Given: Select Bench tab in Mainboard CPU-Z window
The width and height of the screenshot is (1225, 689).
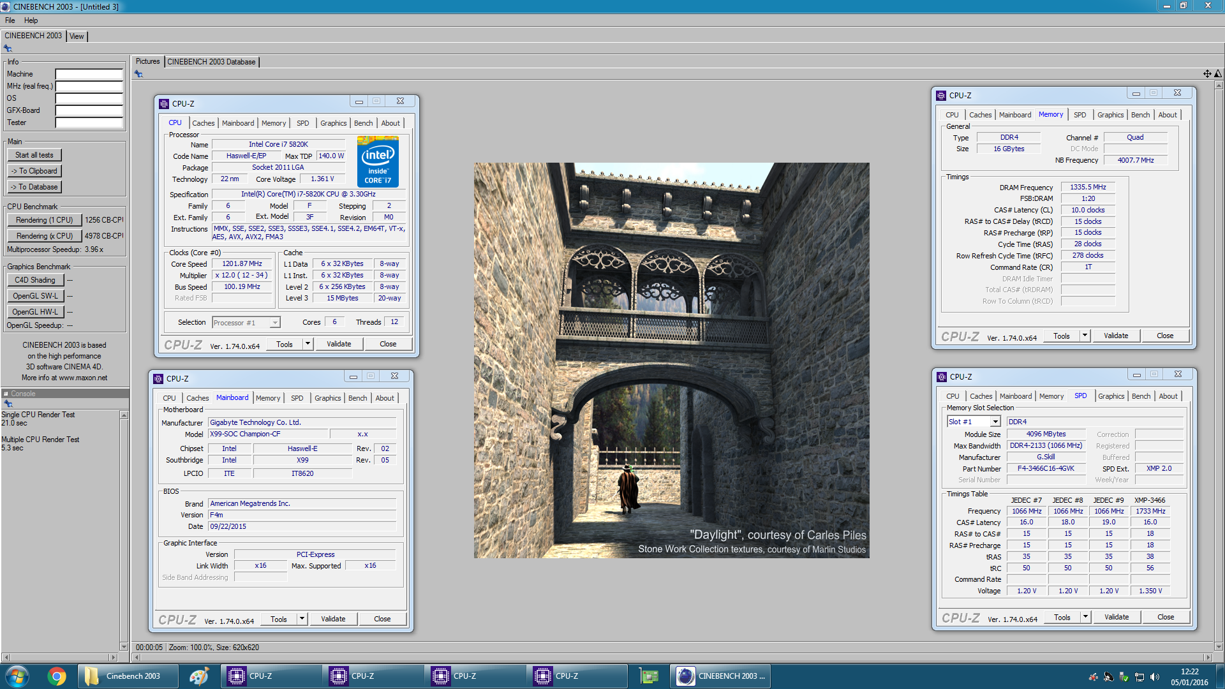Looking at the screenshot, I should [357, 398].
